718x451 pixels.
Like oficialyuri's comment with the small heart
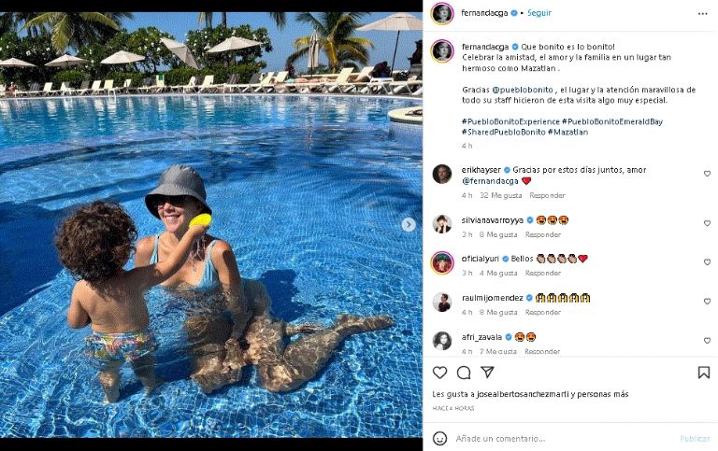pyautogui.click(x=707, y=262)
